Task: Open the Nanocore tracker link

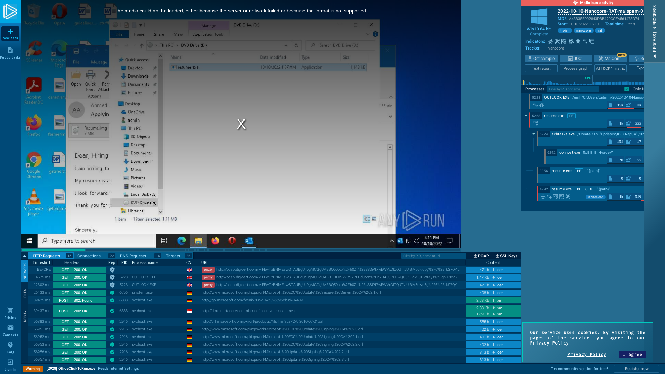Action: [x=556, y=48]
